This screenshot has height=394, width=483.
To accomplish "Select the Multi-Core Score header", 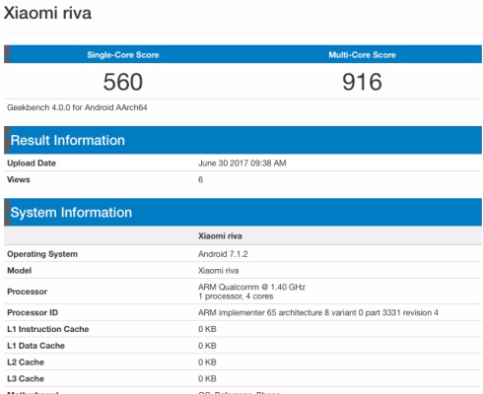I will 362,55.
